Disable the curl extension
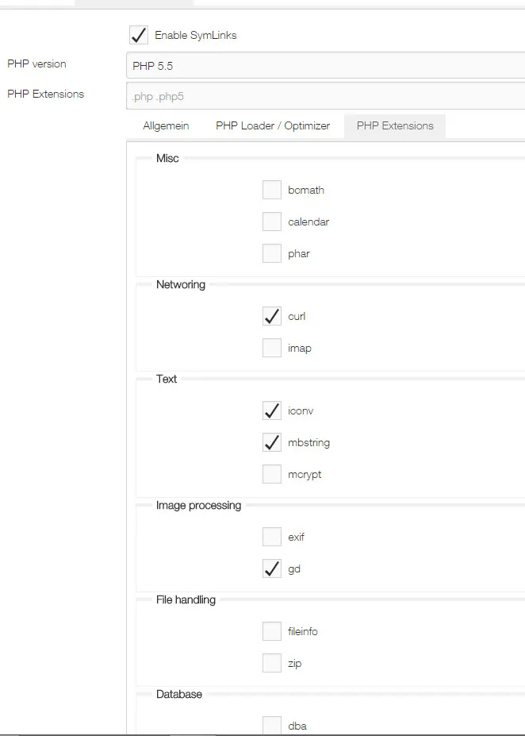The width and height of the screenshot is (525, 736). (x=272, y=316)
